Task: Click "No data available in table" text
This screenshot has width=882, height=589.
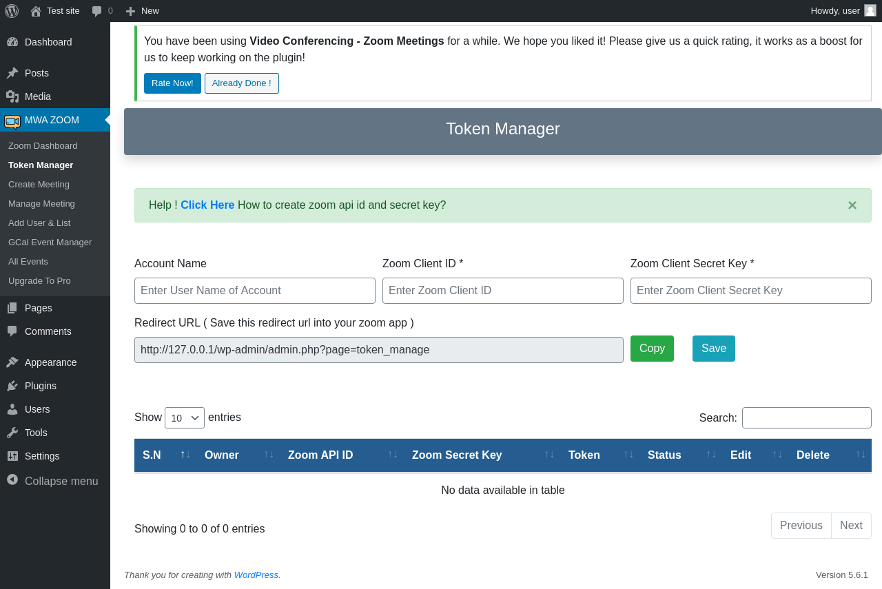Action: tap(503, 490)
